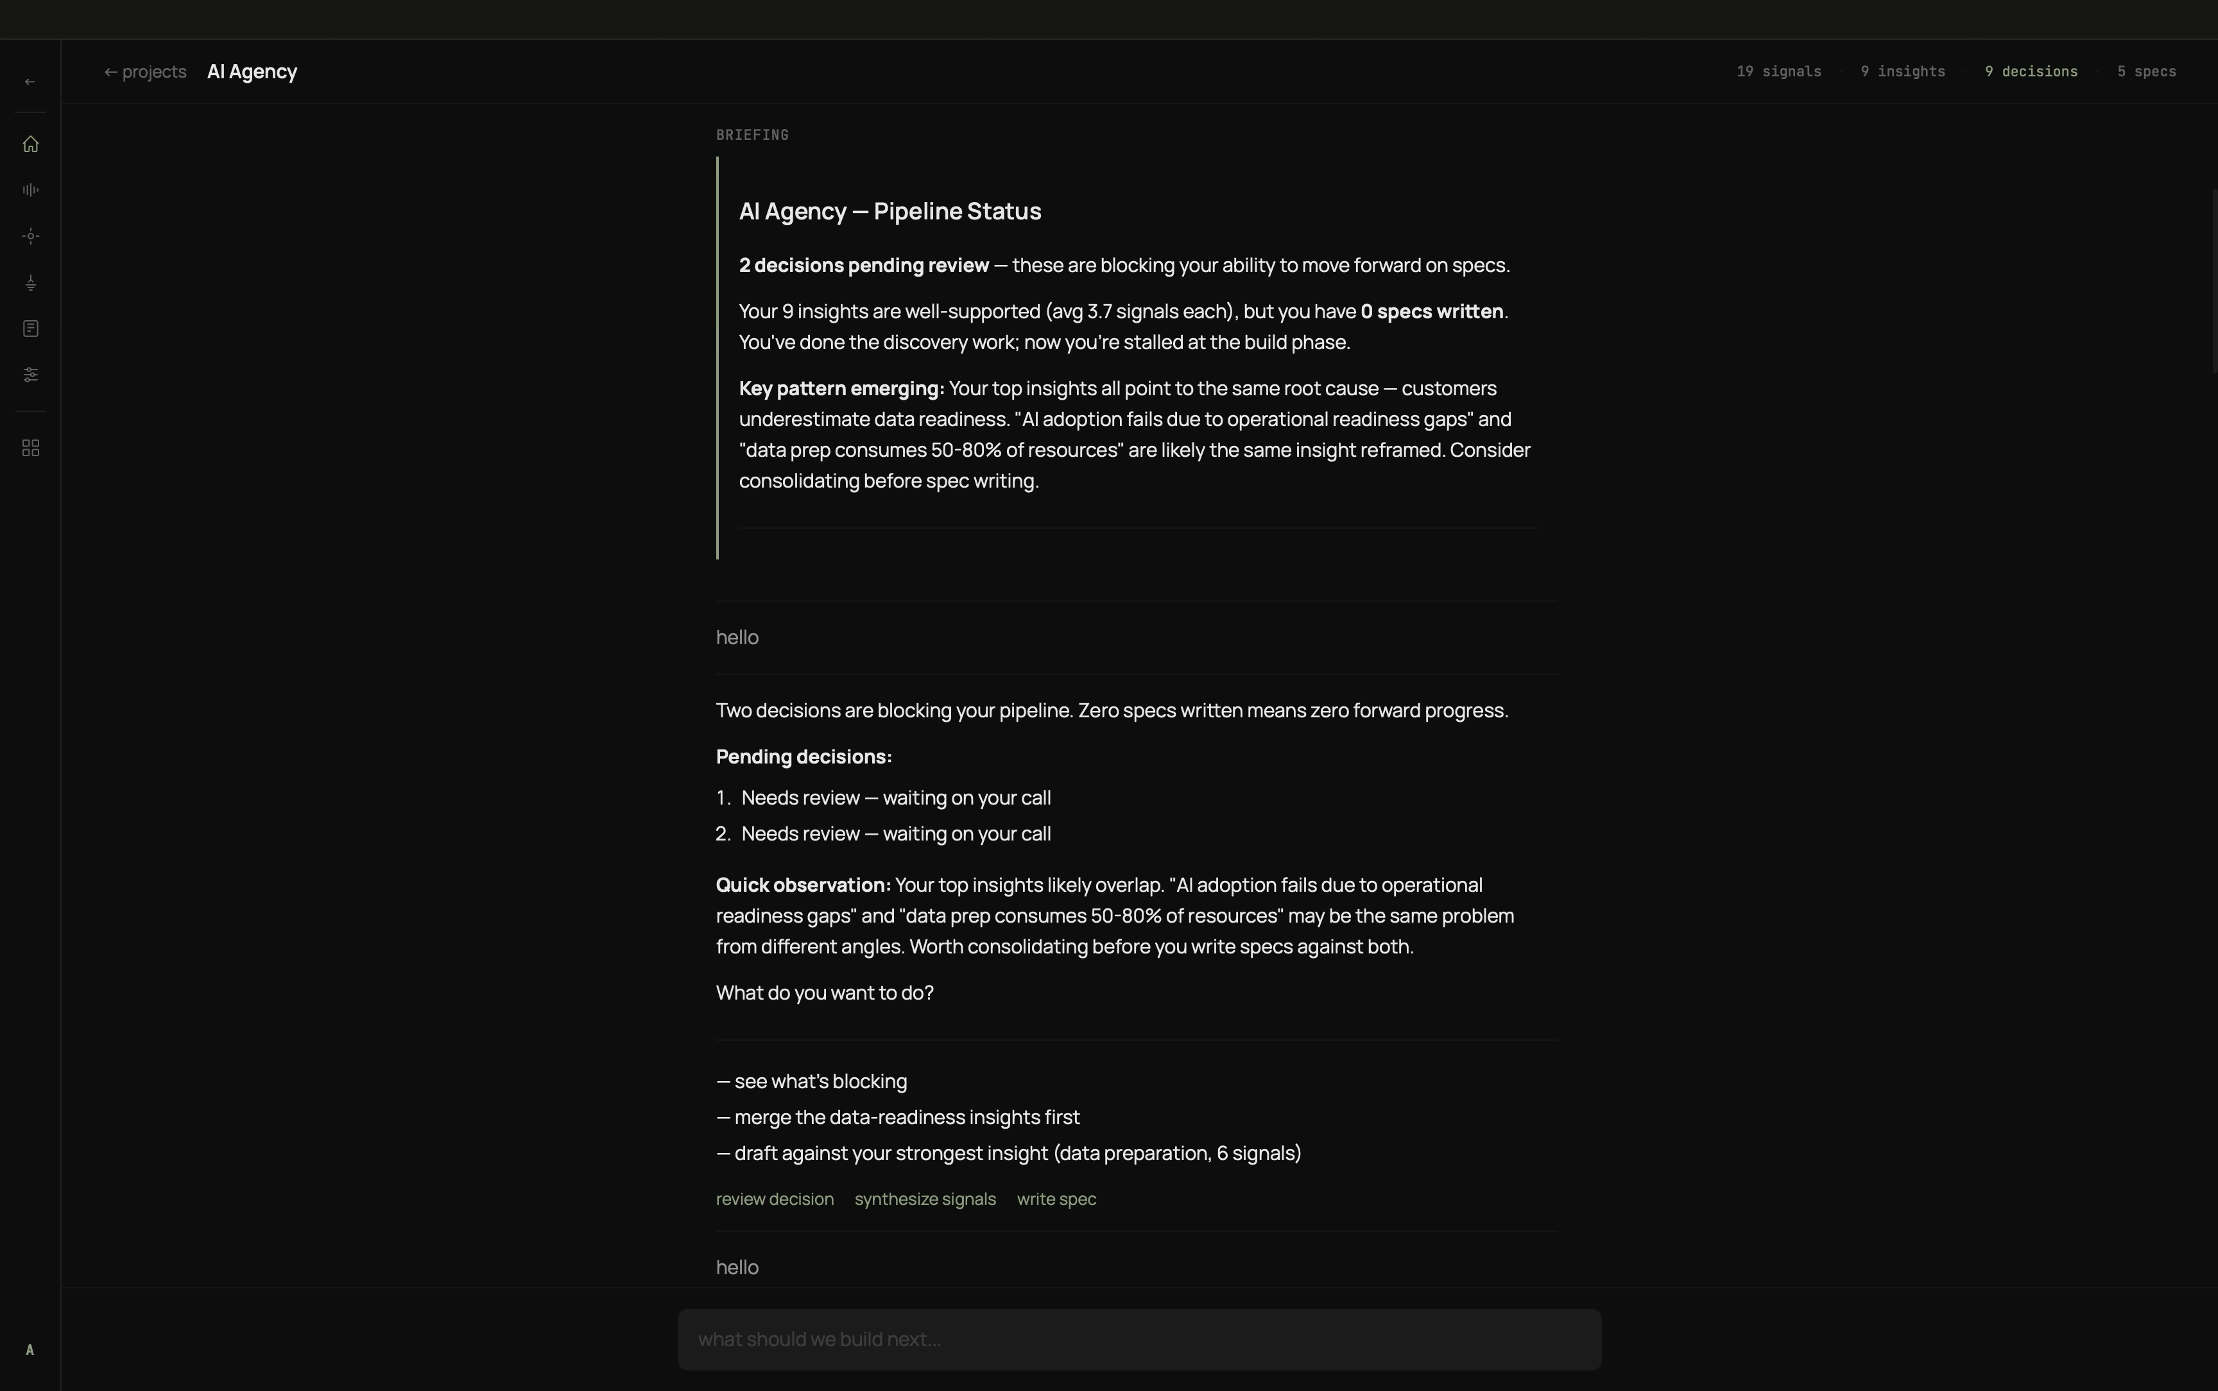Click the 'review decision' action link

[x=774, y=1199]
